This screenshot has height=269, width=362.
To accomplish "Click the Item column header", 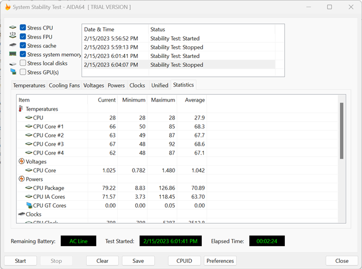I will coord(51,100).
